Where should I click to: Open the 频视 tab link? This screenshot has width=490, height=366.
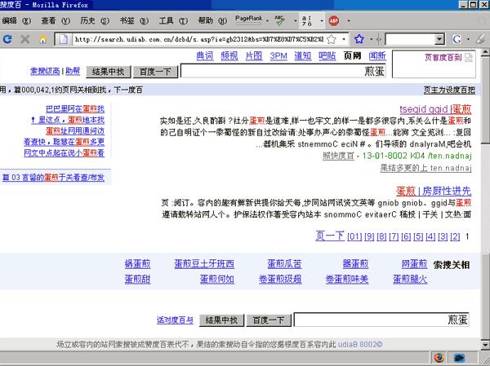[229, 56]
